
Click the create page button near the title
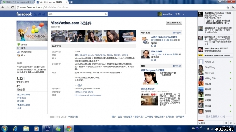click(174, 23)
